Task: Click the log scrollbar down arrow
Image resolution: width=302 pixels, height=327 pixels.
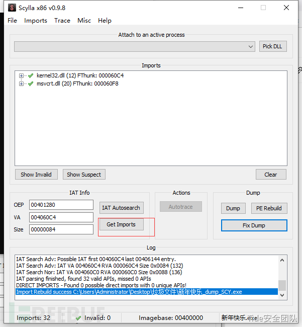Action: [282, 295]
